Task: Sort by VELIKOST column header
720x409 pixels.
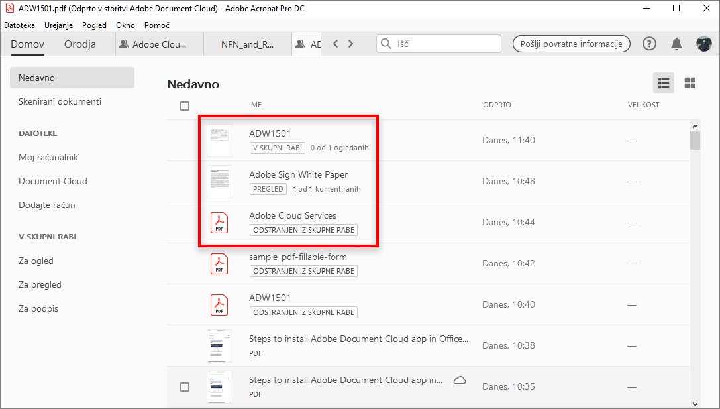Action: click(643, 105)
